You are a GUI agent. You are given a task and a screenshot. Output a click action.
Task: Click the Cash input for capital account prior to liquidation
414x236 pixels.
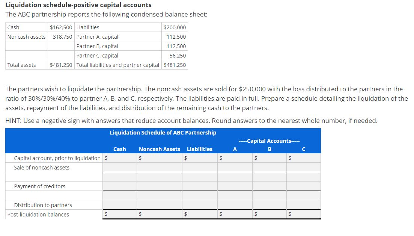point(119,158)
